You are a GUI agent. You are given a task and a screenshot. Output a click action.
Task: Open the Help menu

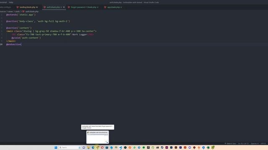[11, 2]
